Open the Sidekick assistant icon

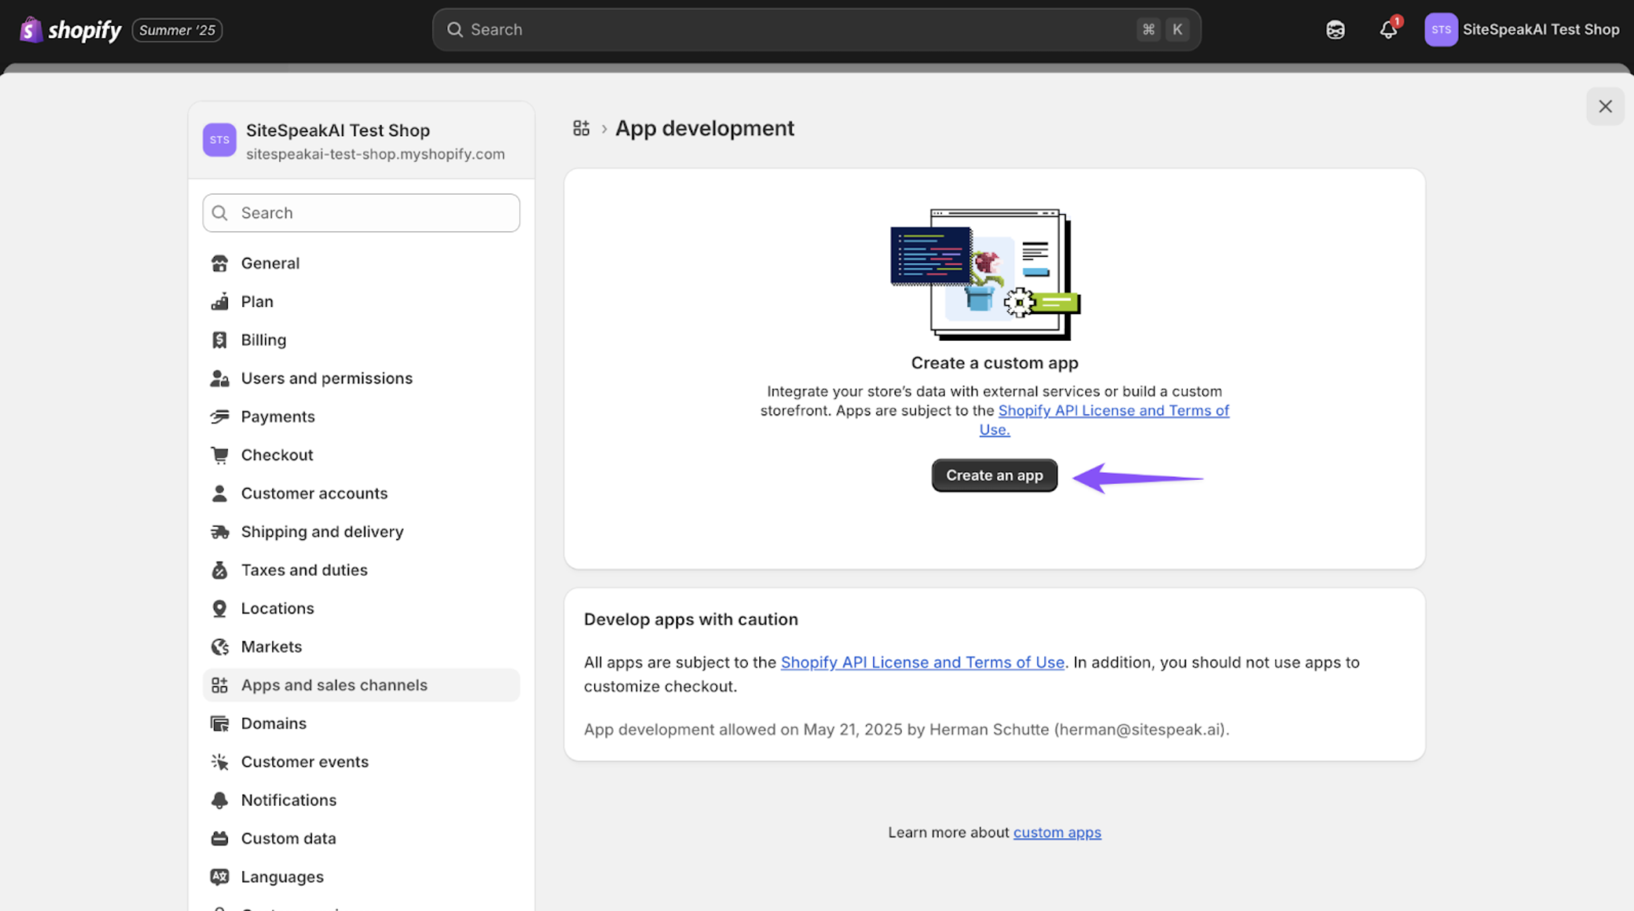tap(1335, 30)
